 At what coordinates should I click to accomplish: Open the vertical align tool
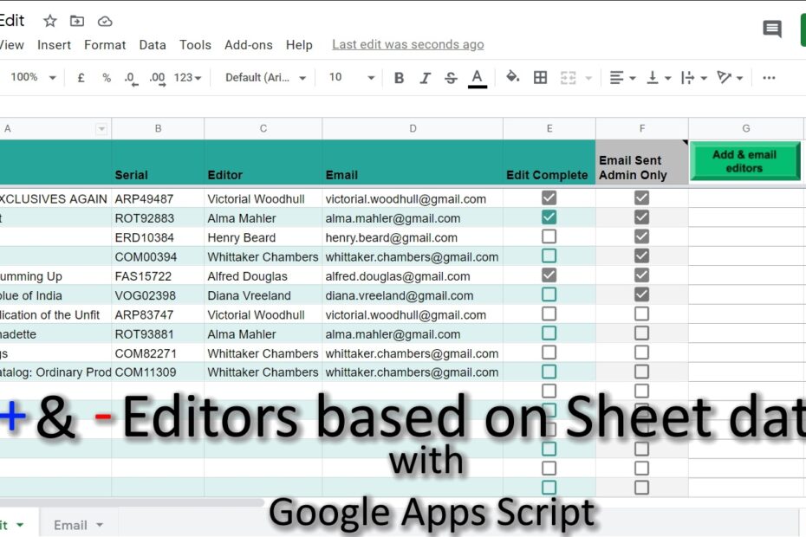(x=659, y=78)
